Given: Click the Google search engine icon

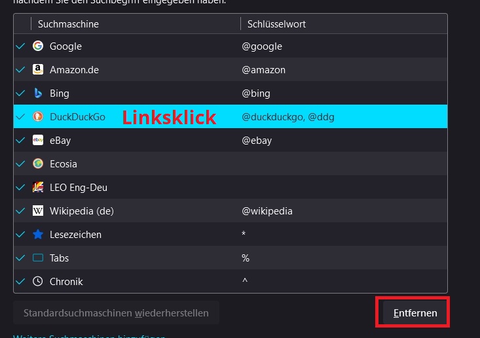Looking at the screenshot, I should [x=38, y=46].
